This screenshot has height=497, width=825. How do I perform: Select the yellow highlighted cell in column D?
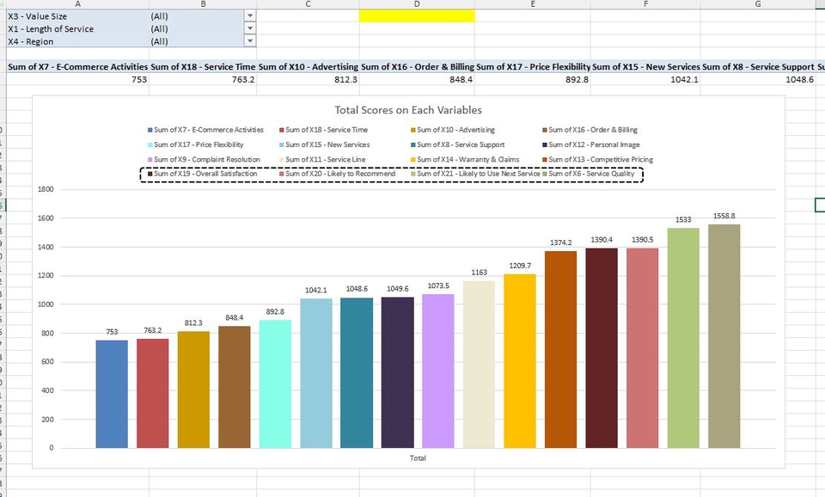tap(417, 15)
